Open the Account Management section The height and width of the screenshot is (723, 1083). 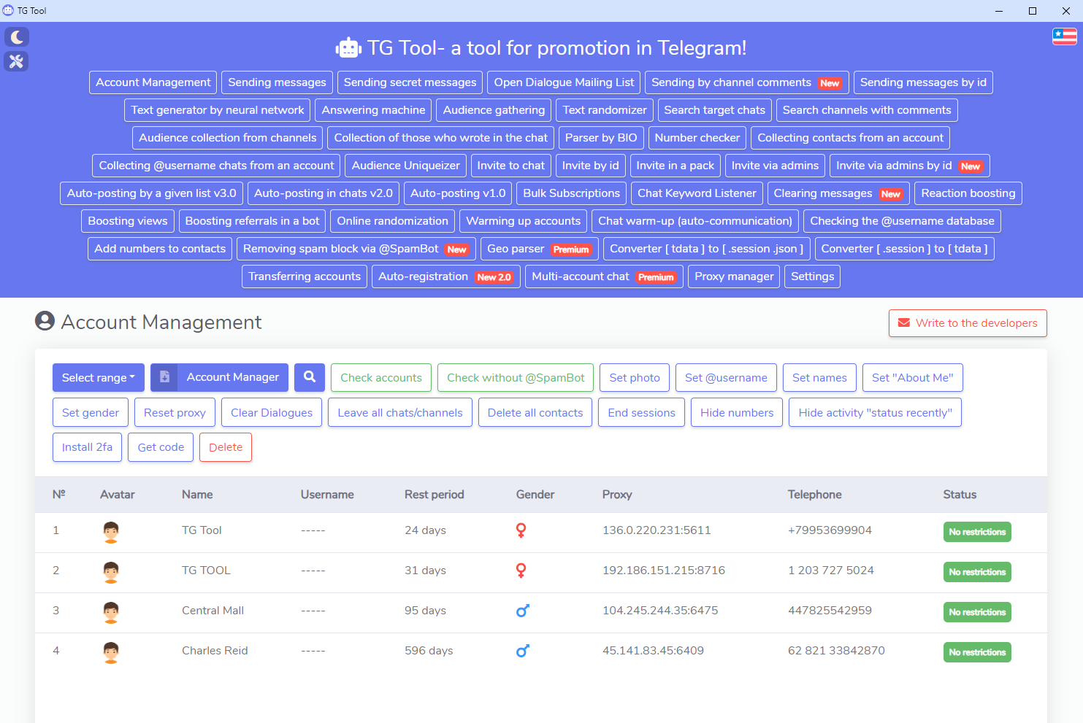coord(153,82)
